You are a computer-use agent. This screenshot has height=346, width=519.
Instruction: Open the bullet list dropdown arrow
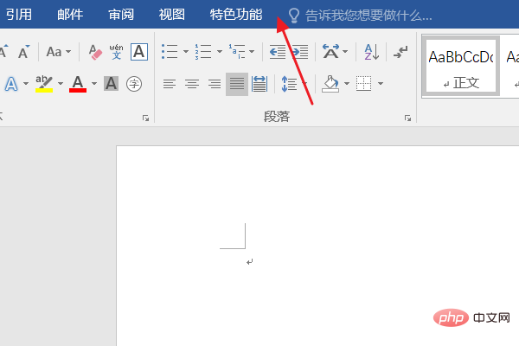tap(185, 52)
